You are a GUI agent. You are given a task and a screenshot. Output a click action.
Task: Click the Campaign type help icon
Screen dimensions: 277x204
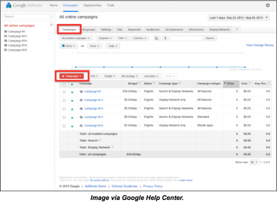[x=180, y=83]
